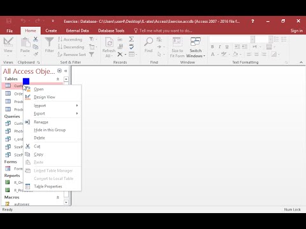Open Customize Quick Access Toolbar arrow
The image size is (306, 229).
(53, 21)
